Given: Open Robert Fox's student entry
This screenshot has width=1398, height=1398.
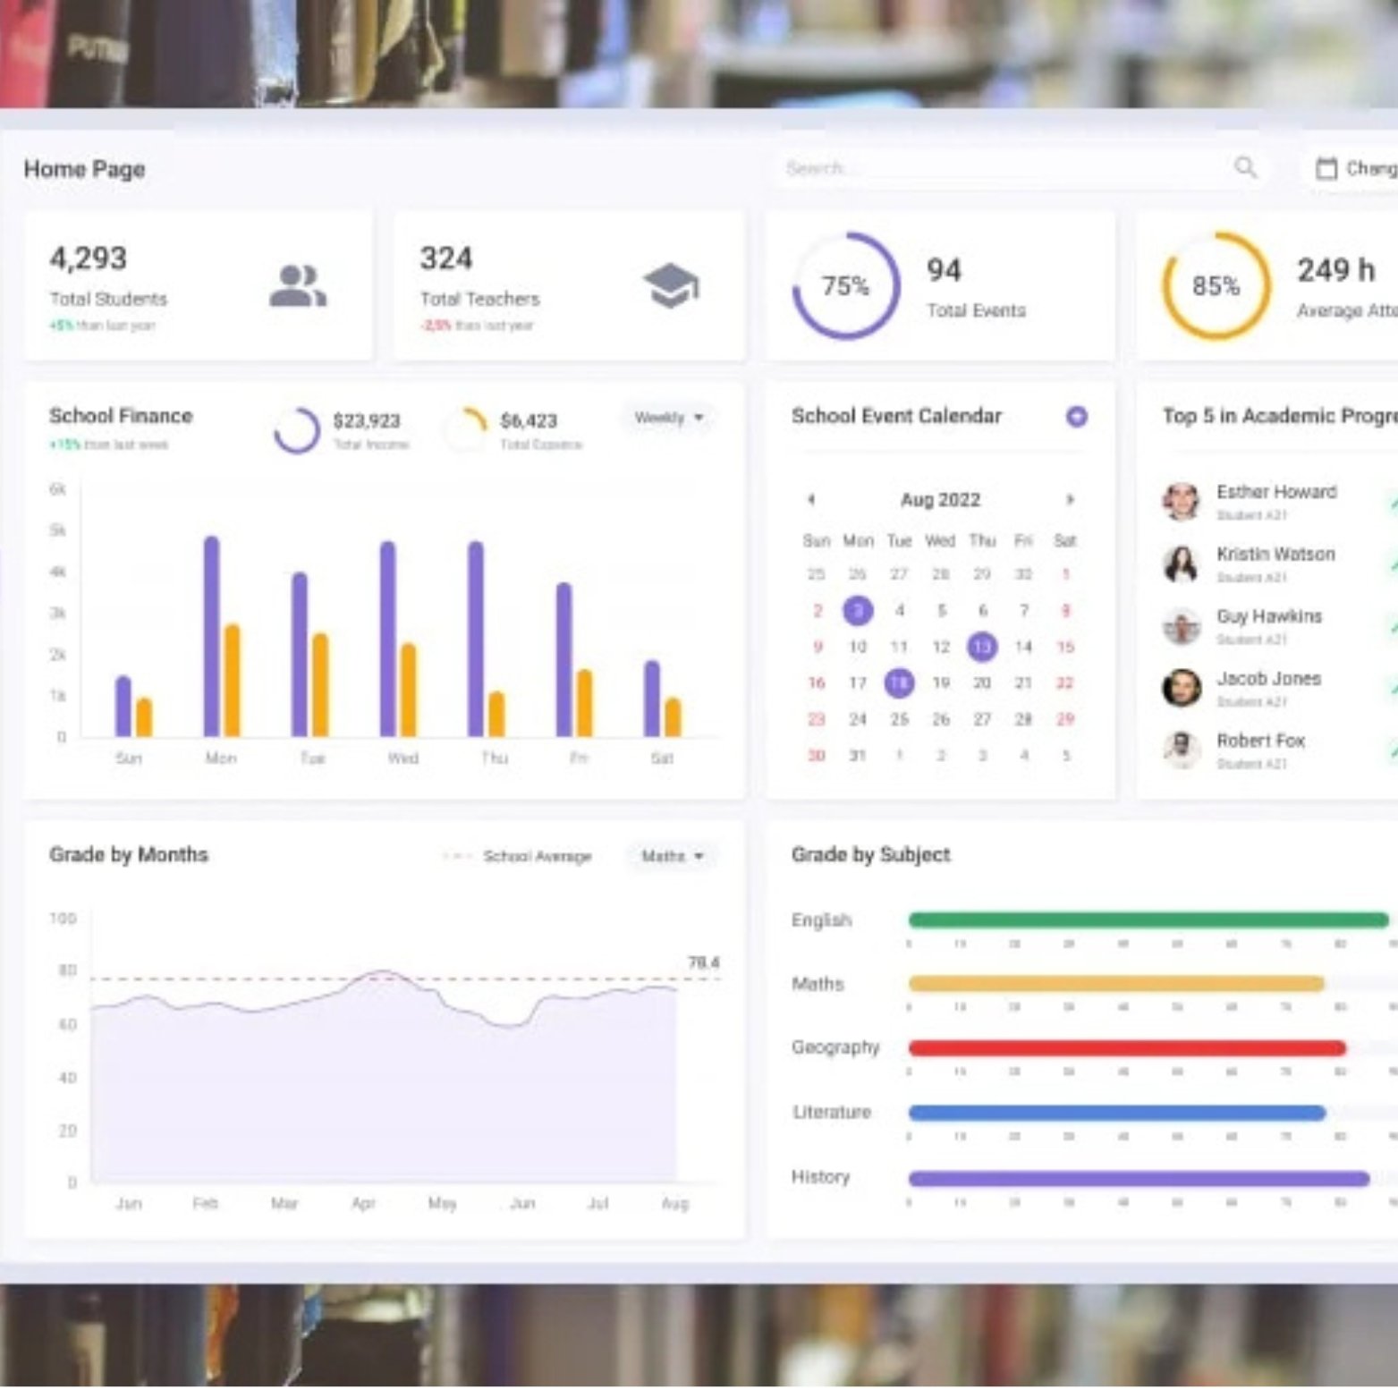Looking at the screenshot, I should pos(1259,741).
